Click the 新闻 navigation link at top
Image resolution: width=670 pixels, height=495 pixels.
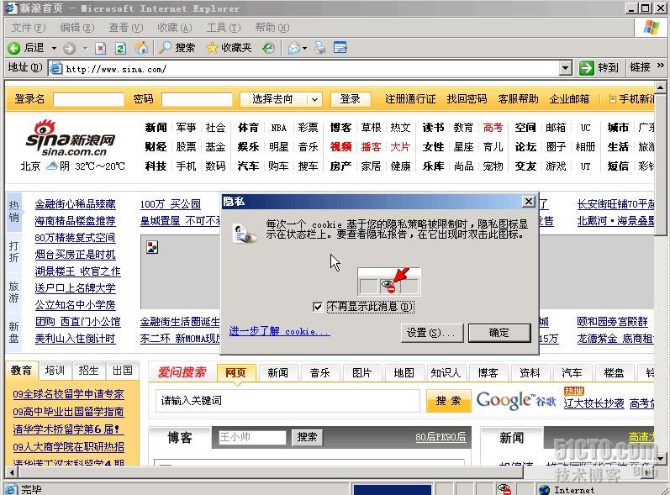156,127
